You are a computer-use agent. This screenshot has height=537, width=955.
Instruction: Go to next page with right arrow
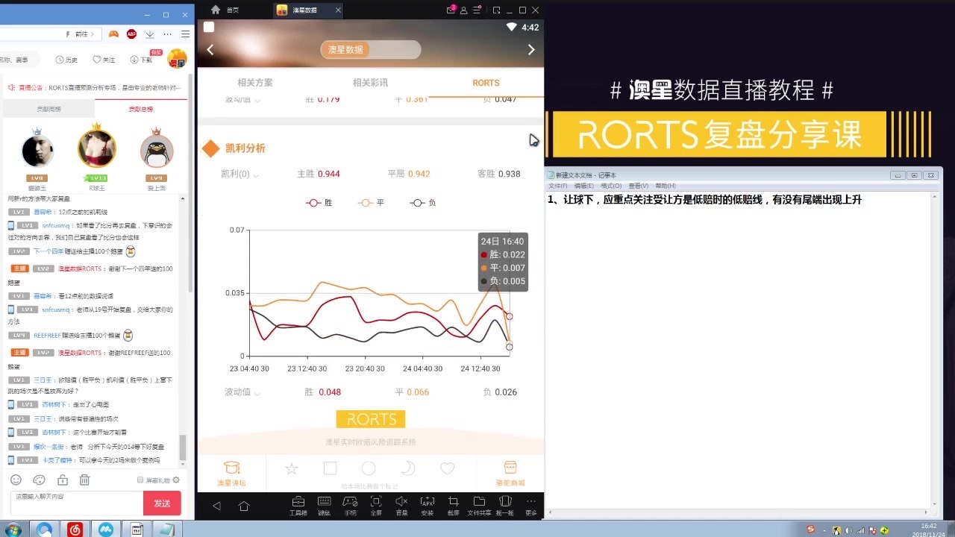coord(531,49)
